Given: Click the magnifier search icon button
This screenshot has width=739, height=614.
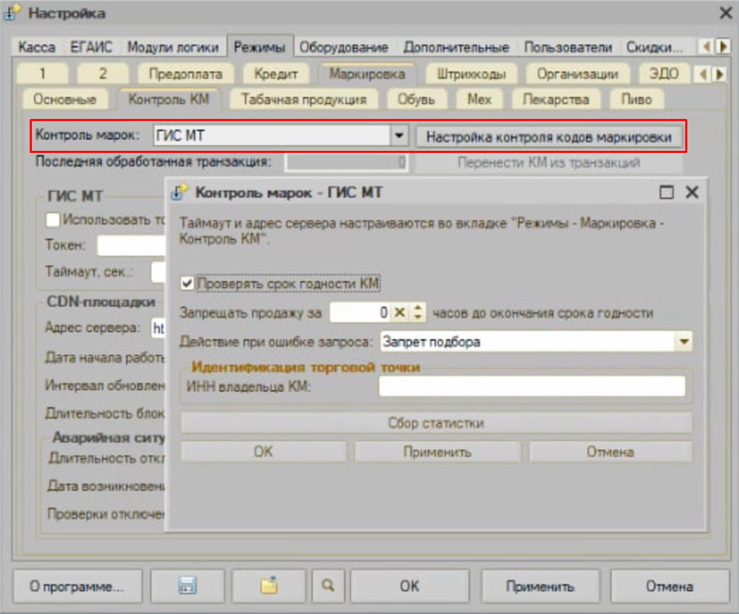Looking at the screenshot, I should [x=328, y=586].
